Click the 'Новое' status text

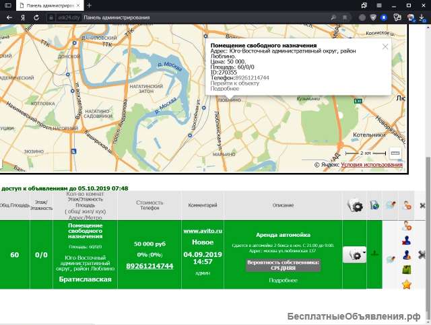[203, 242]
